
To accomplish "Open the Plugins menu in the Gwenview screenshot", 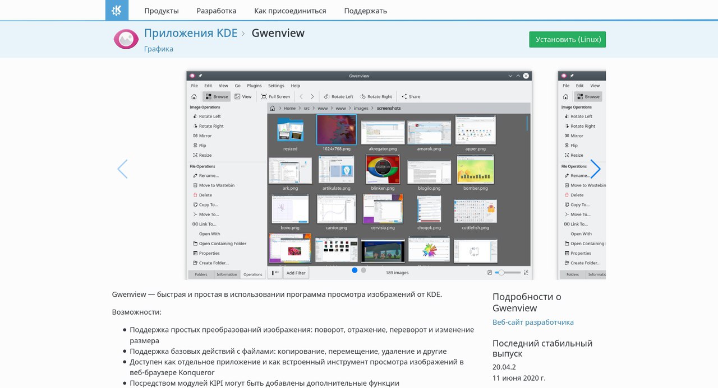I will coord(254,86).
